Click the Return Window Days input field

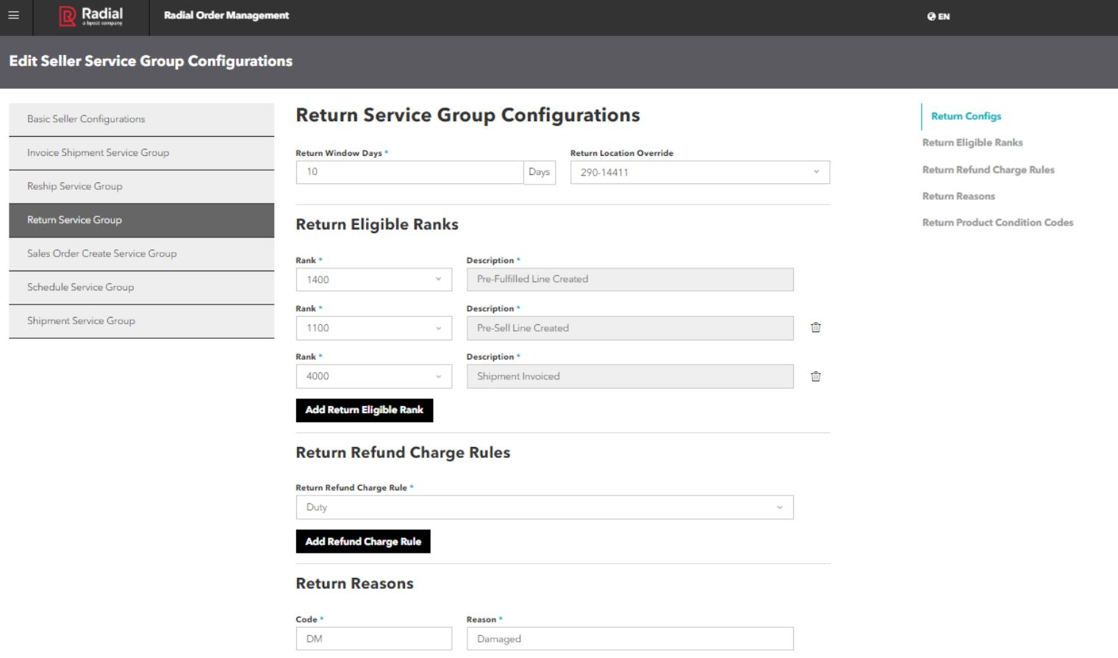pyautogui.click(x=409, y=172)
